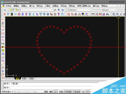Open the 绘图(D) menu
This screenshot has width=126, height=94.
point(55,6)
